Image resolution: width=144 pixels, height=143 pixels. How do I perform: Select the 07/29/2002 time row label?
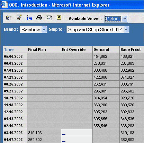point(15,77)
